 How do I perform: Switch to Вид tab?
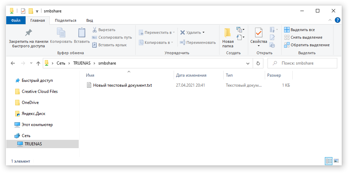click(x=89, y=20)
